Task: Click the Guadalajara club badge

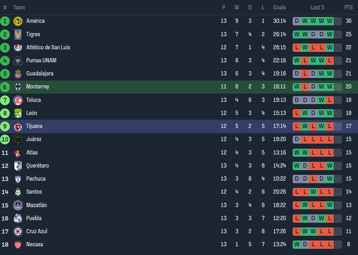Action: 18,74
